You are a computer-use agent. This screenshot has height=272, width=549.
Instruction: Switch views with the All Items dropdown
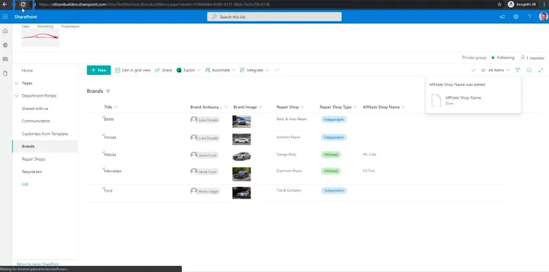click(x=495, y=70)
